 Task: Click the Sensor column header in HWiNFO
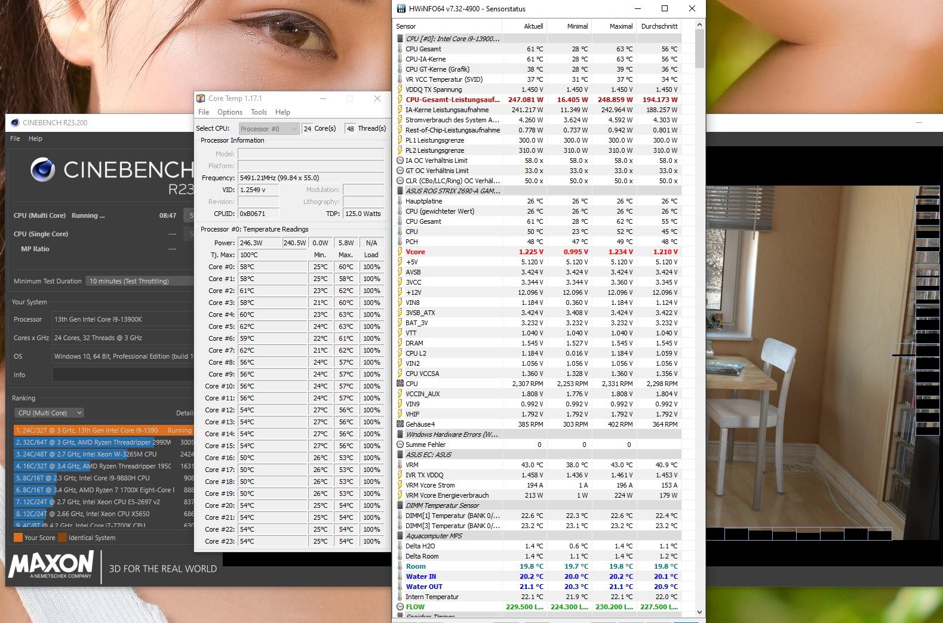coord(448,26)
